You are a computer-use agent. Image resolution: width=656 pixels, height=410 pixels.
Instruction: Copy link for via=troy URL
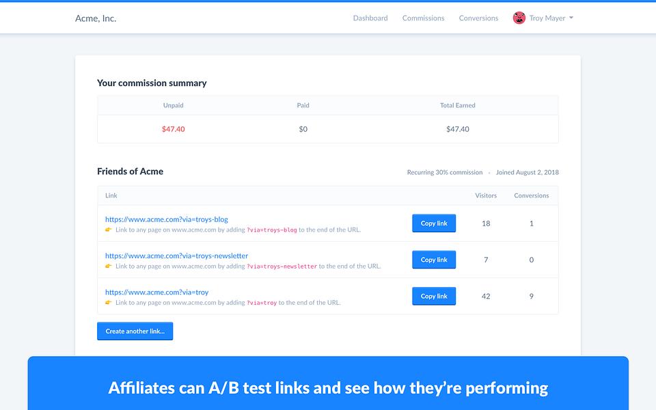pos(434,296)
